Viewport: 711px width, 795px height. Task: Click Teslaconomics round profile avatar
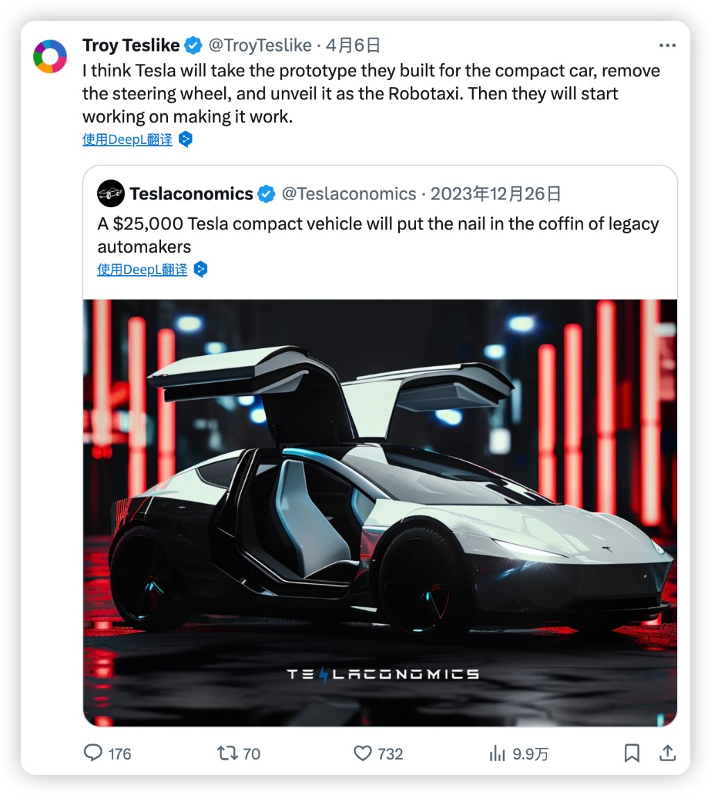111,194
